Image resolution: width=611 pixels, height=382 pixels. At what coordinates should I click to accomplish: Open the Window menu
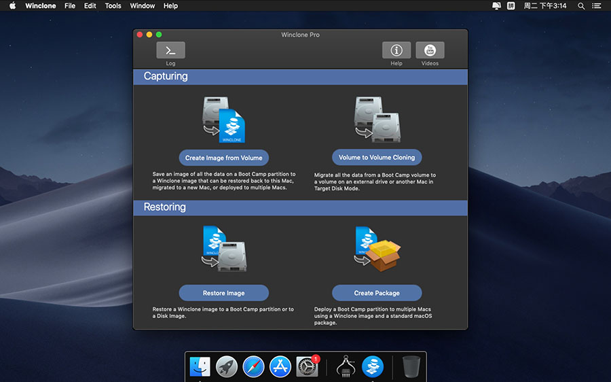[x=143, y=6]
